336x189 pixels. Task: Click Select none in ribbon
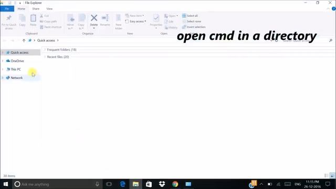pyautogui.click(x=192, y=22)
